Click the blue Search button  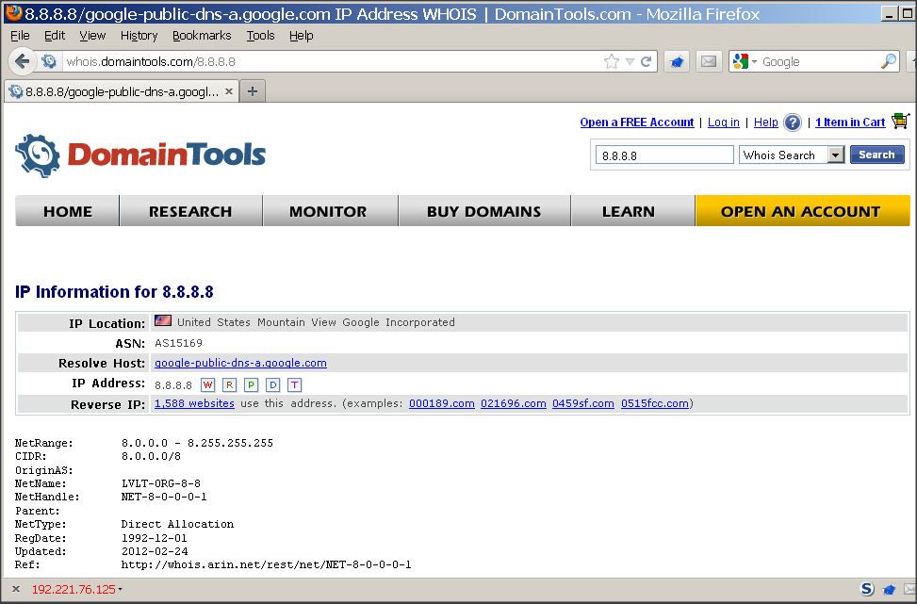coord(876,155)
